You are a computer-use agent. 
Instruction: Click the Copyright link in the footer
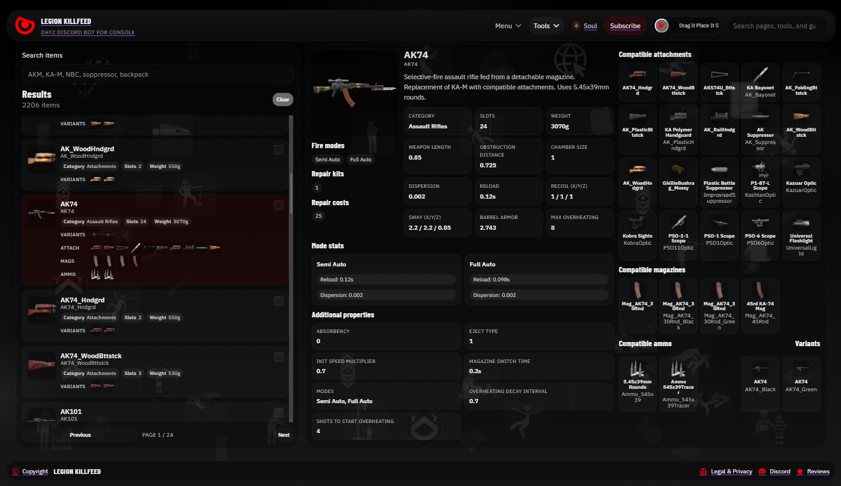[x=31, y=472]
